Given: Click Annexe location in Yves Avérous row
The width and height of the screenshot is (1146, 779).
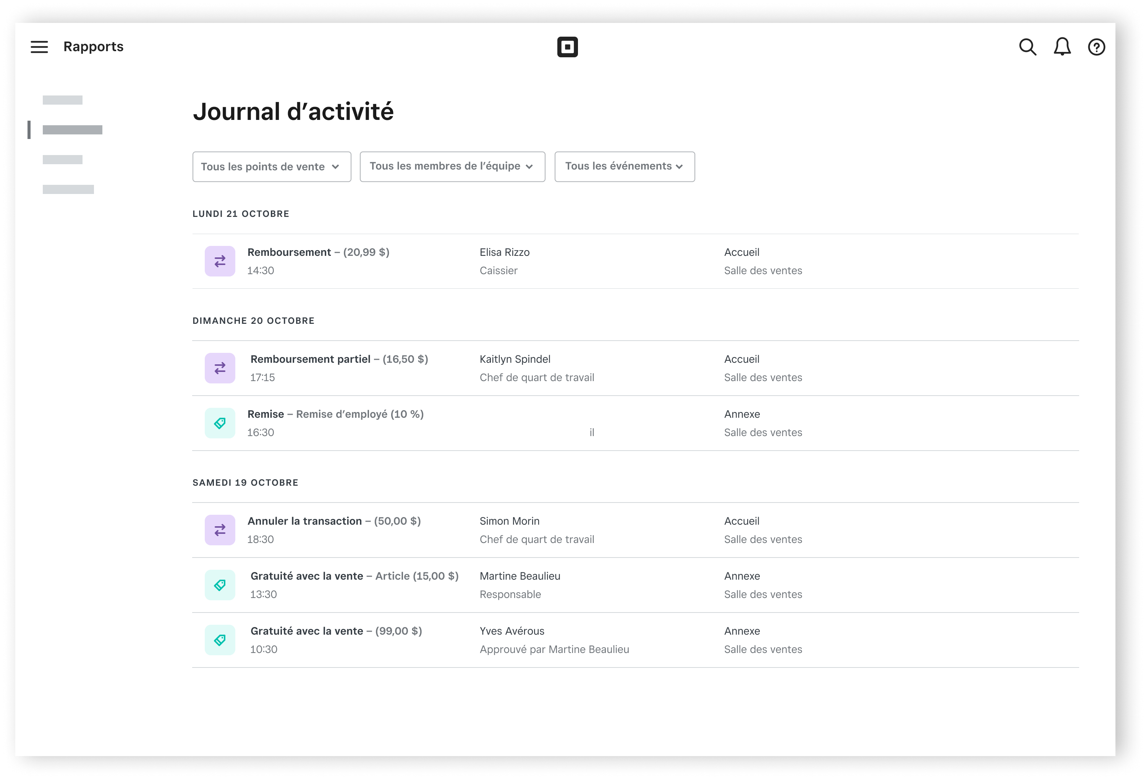Looking at the screenshot, I should (741, 631).
